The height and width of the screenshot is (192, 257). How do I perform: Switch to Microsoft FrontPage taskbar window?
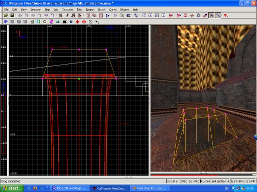69,188
